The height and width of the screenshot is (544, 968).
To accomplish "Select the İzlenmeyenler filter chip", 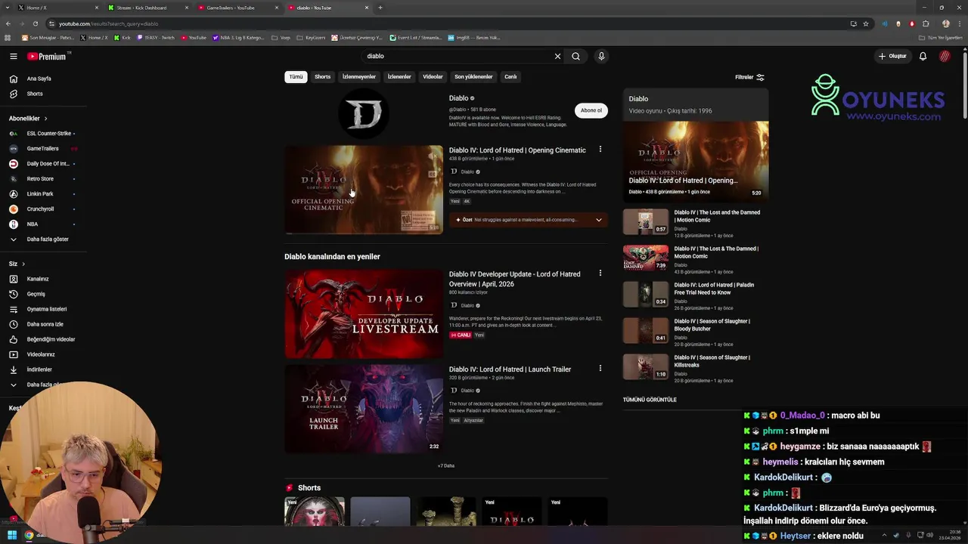I will click(359, 77).
